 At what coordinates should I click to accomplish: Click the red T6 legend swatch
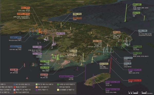14,87
